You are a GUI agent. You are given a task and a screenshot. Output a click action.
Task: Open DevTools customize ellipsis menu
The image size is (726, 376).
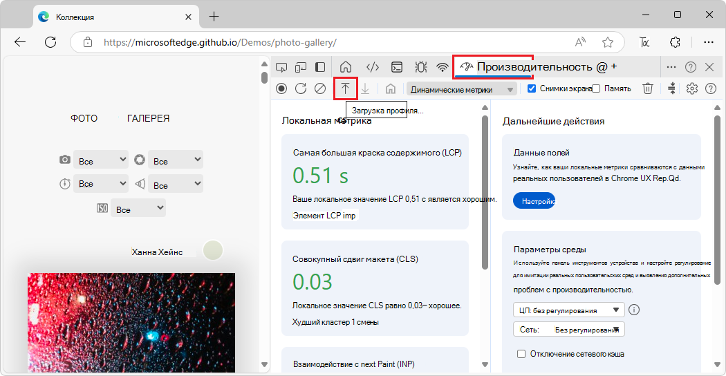[x=671, y=67]
